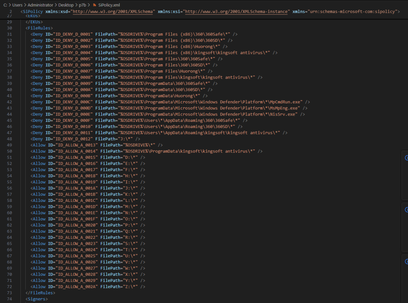Click the ID_DENY_D_000A attribute value
The image size is (408, 303).
point(73,90)
